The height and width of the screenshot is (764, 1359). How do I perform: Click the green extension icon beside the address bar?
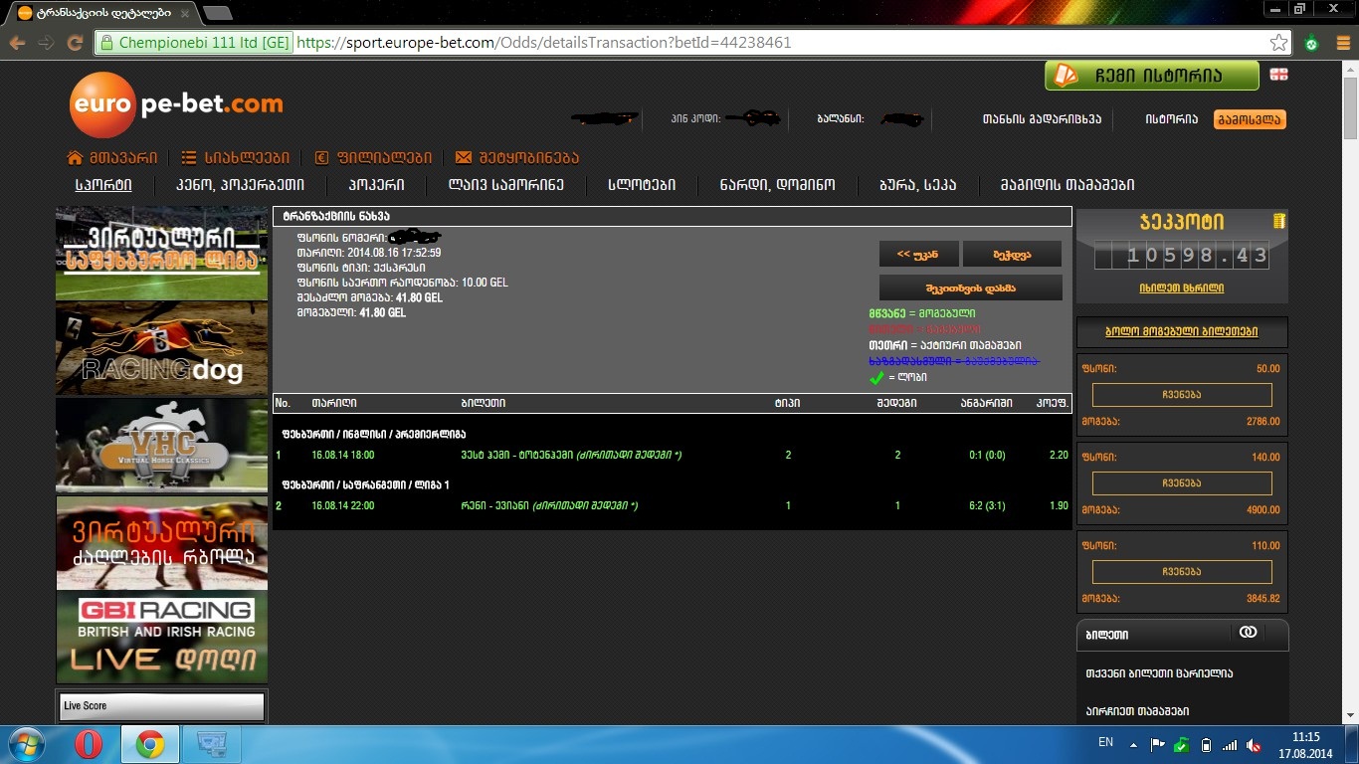pos(1311,43)
